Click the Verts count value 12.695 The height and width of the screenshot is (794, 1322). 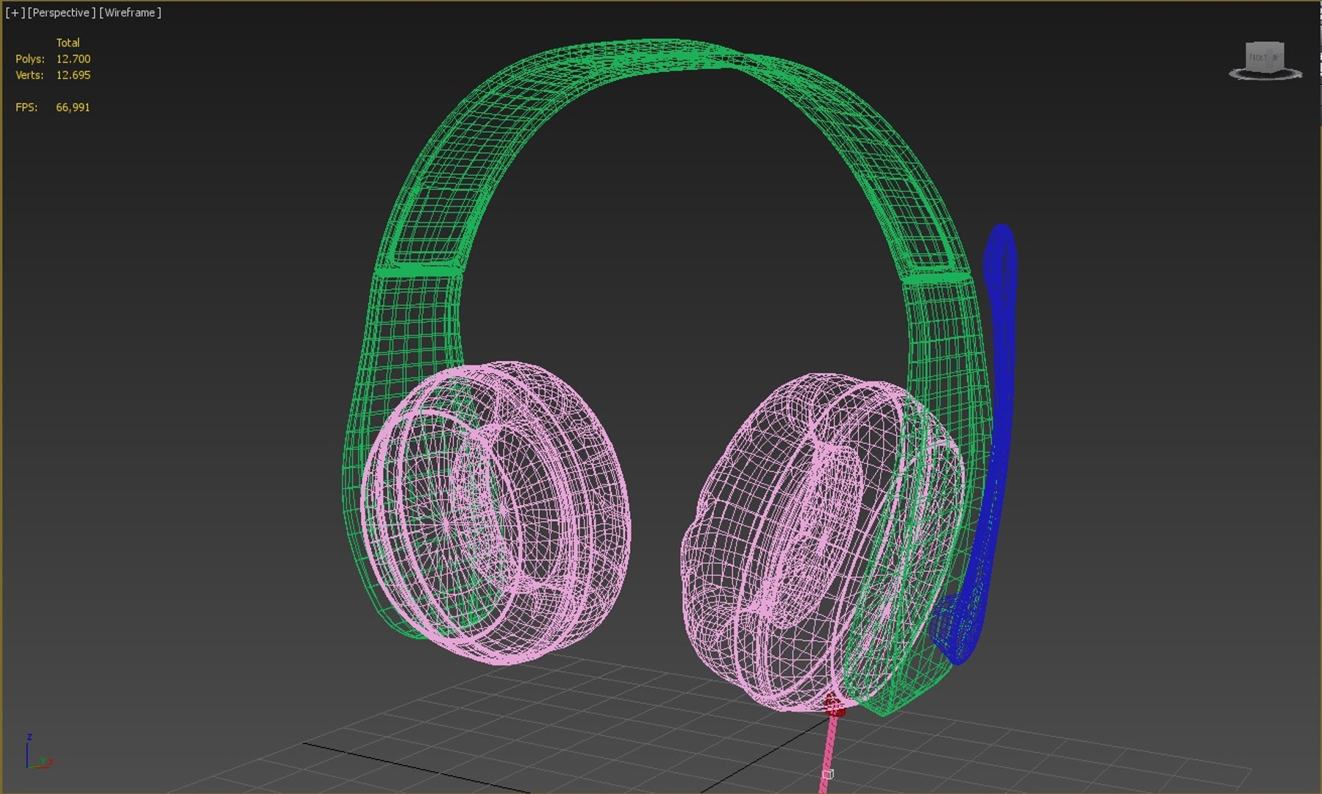pos(74,75)
